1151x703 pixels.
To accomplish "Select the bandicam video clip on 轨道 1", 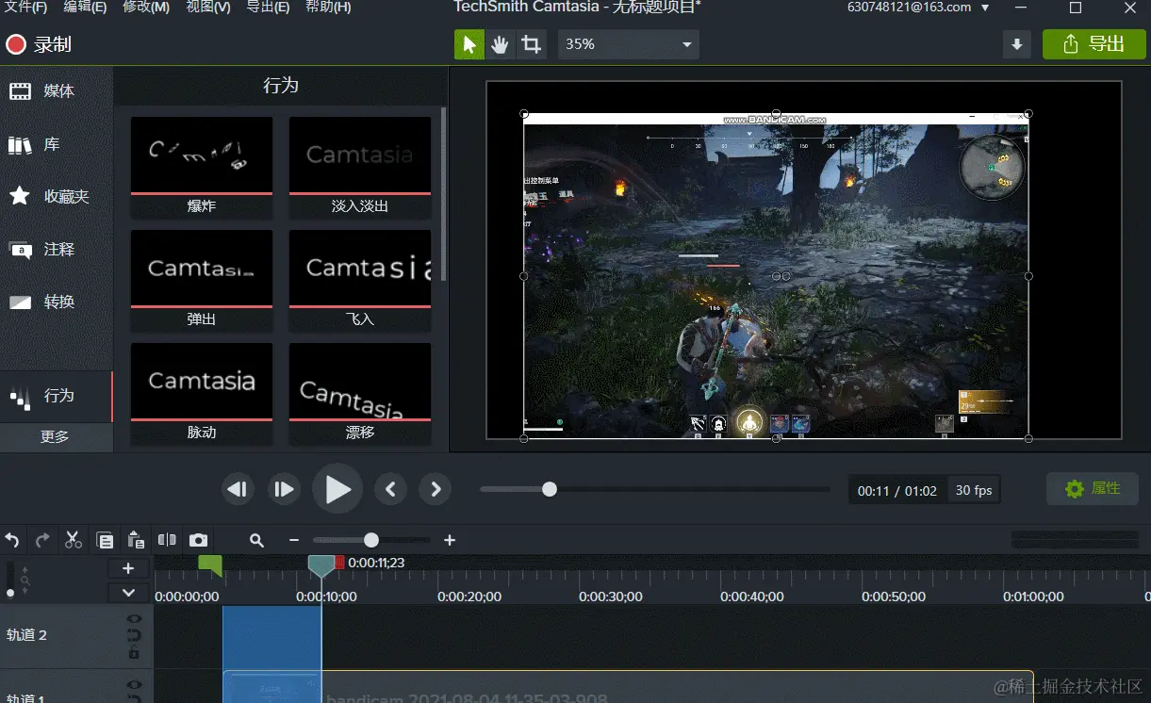I will click(x=629, y=688).
